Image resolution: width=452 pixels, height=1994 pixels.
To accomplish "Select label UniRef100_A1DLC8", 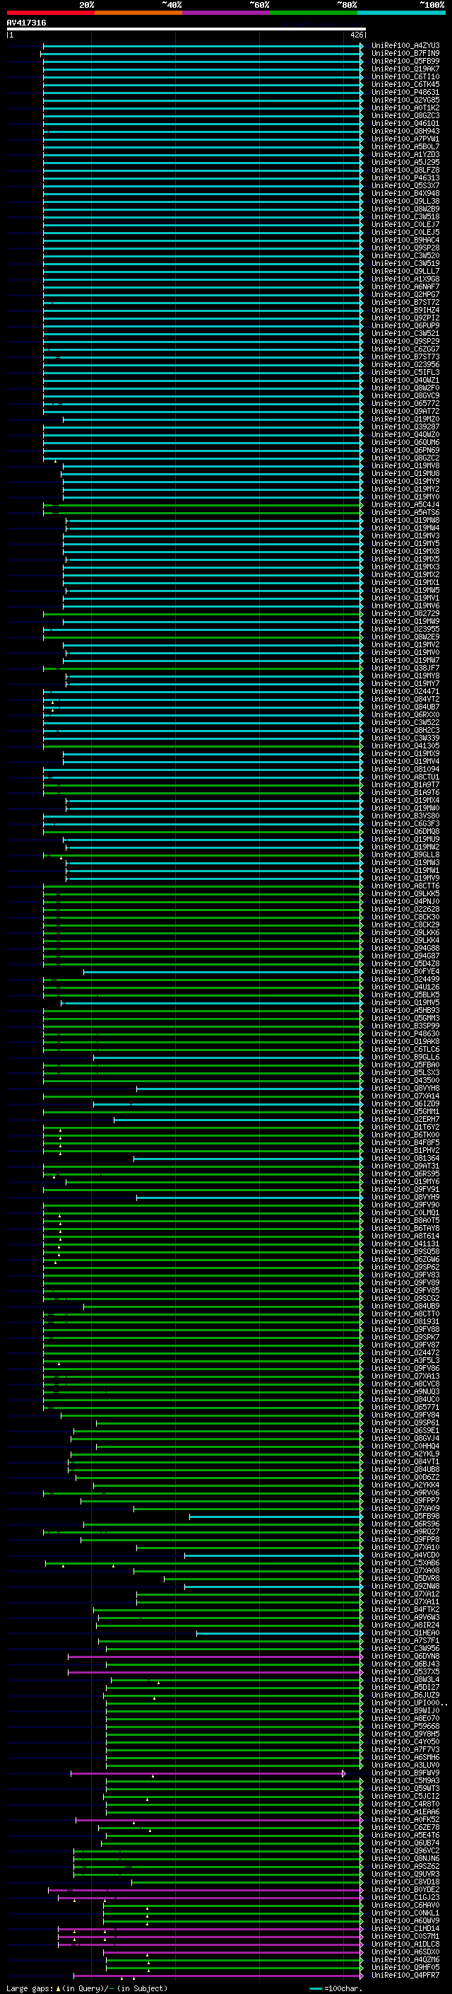I will tap(405, 1944).
